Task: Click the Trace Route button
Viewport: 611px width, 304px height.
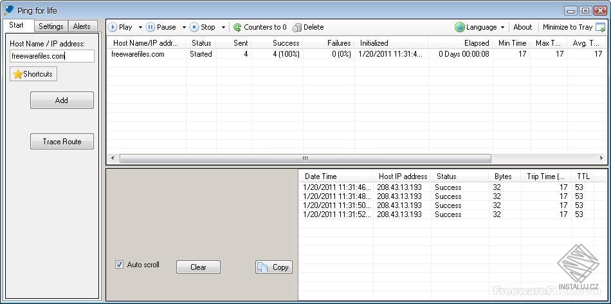Action: (x=62, y=142)
